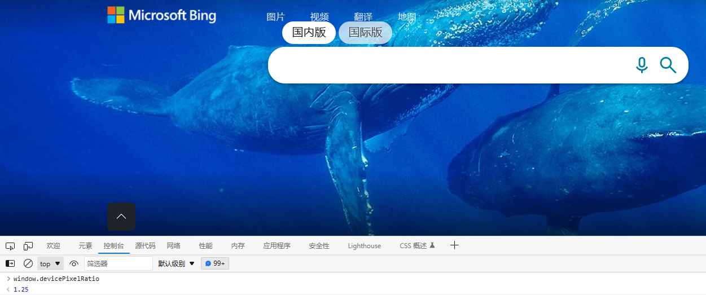This screenshot has height=295, width=706.
Task: Select the 国内版 search mode
Action: [x=309, y=32]
